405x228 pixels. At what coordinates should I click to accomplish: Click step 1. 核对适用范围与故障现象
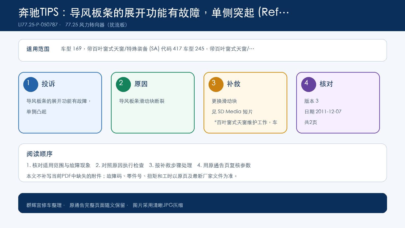(58, 165)
